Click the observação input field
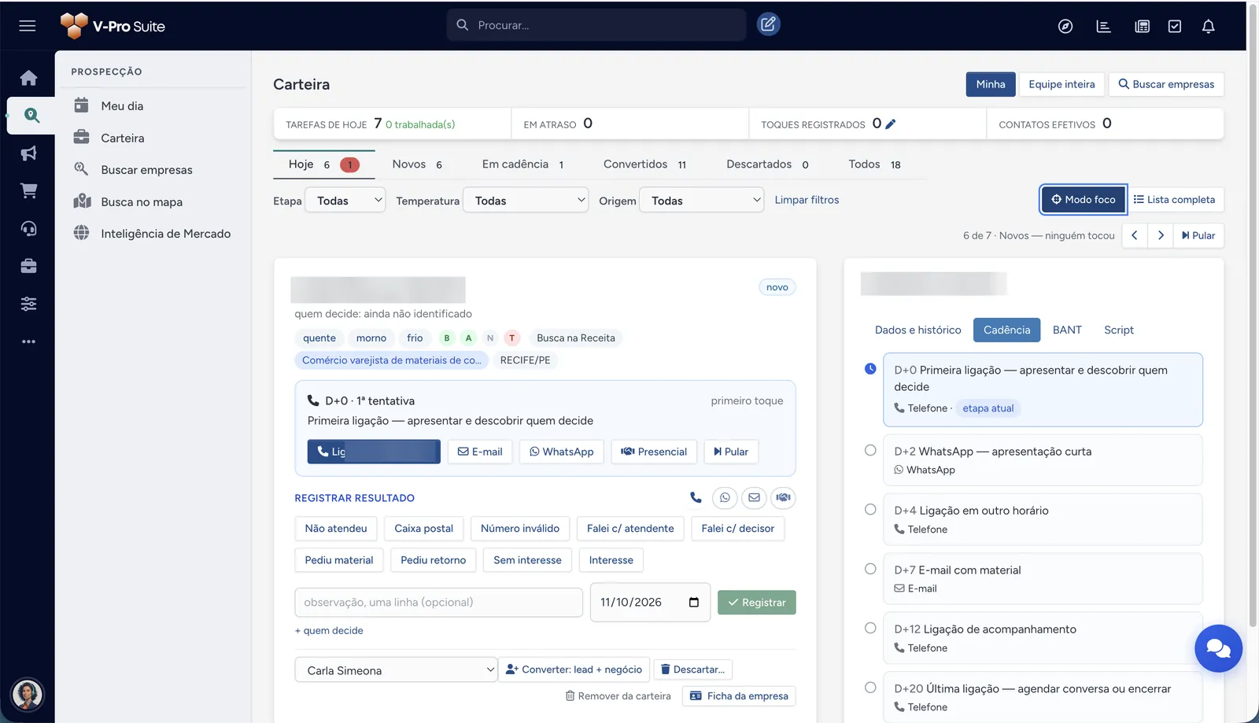 tap(438, 603)
